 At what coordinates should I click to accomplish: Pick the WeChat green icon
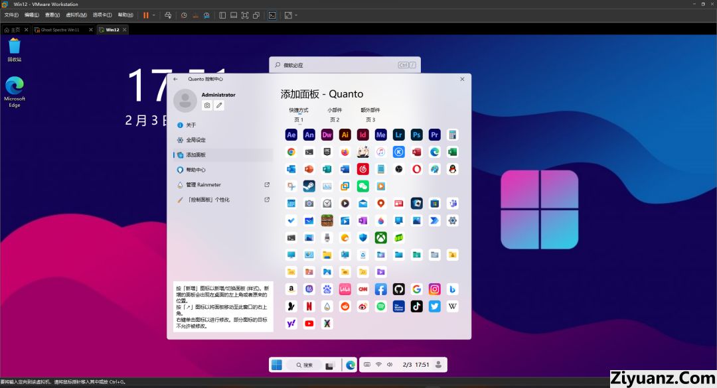coord(362,186)
